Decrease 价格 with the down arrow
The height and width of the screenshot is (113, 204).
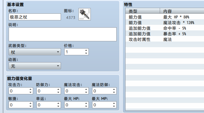[86, 53]
